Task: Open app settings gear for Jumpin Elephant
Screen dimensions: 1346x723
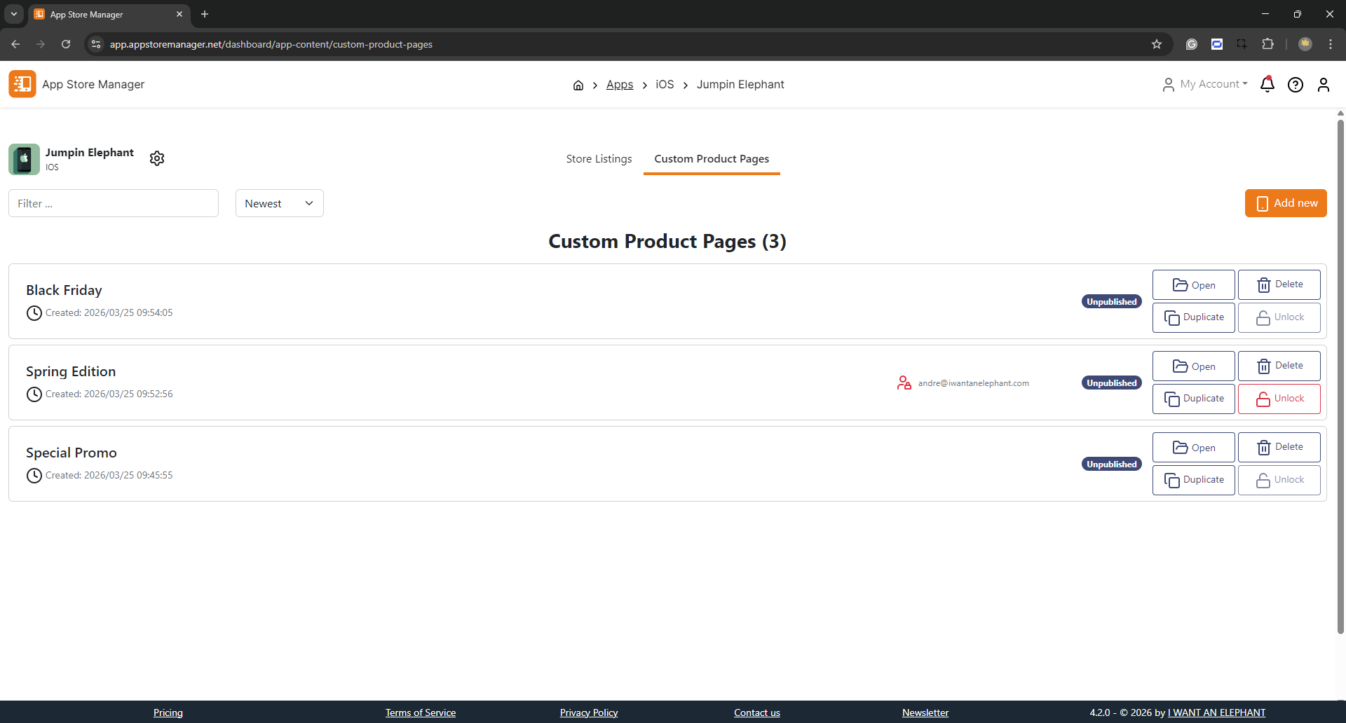Action: 157,158
